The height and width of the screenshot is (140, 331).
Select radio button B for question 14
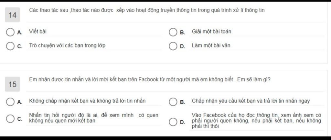pyautogui.click(x=173, y=33)
